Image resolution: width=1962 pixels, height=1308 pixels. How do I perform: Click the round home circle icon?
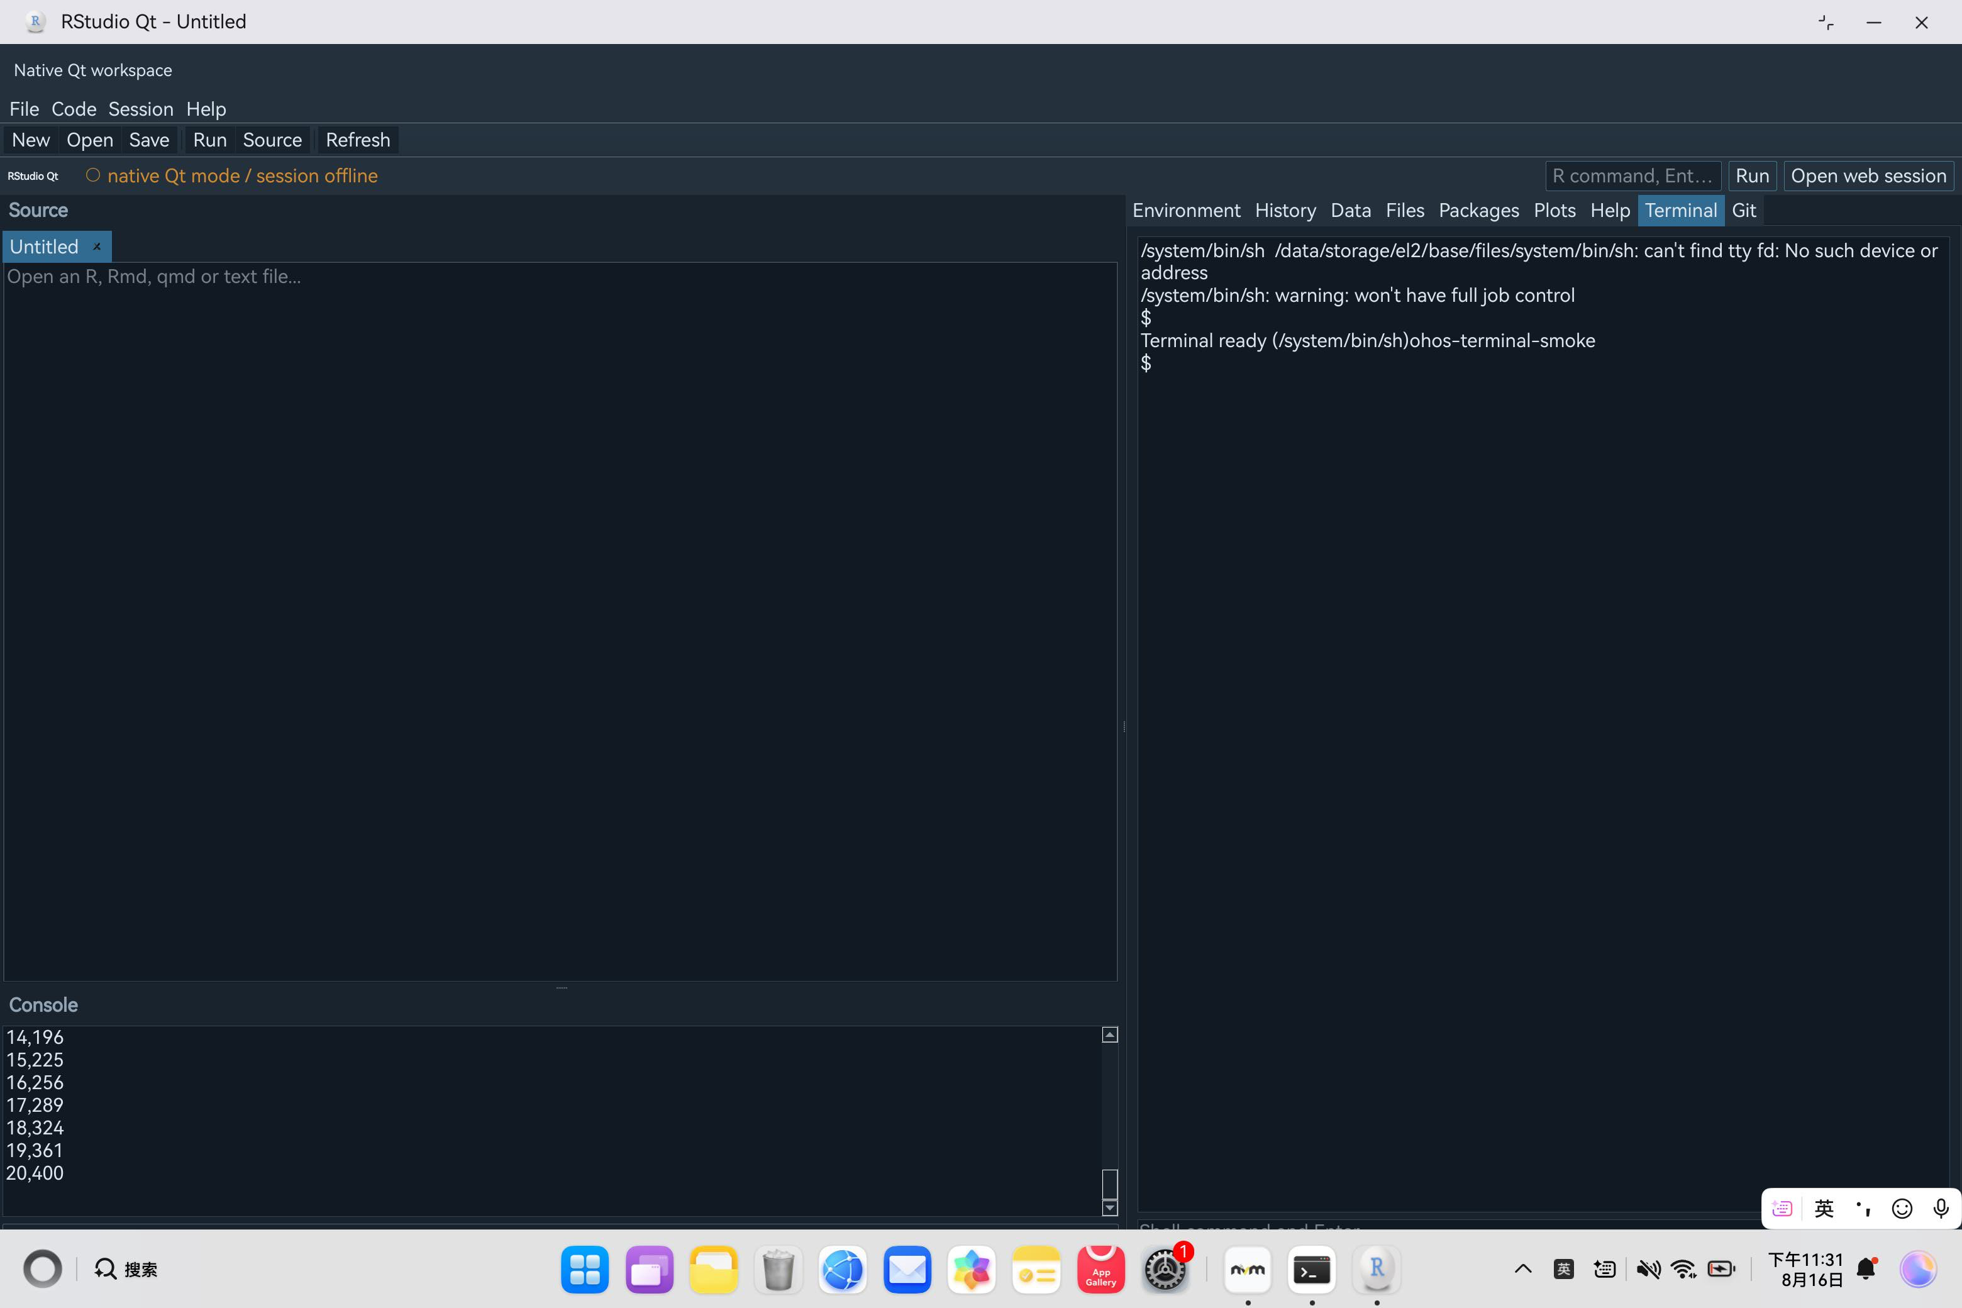coord(43,1270)
